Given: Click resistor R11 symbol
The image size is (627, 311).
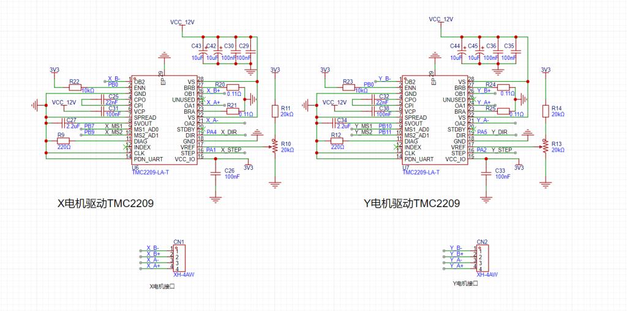Looking at the screenshot, I should (x=275, y=111).
